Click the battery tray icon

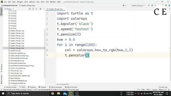[147, 93]
